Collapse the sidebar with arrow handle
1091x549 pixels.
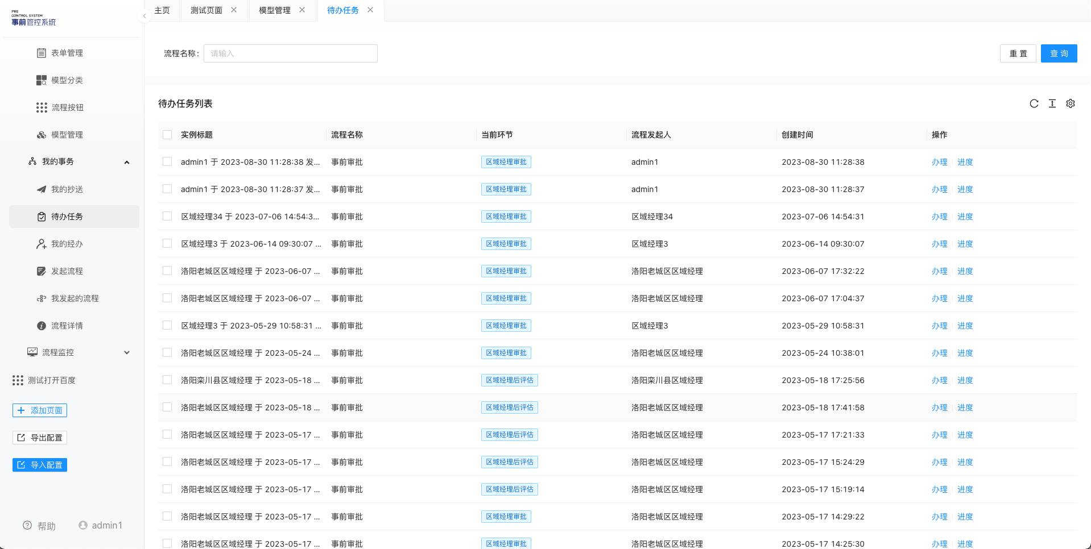click(x=144, y=16)
